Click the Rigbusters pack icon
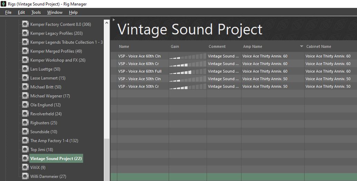 click(25, 123)
